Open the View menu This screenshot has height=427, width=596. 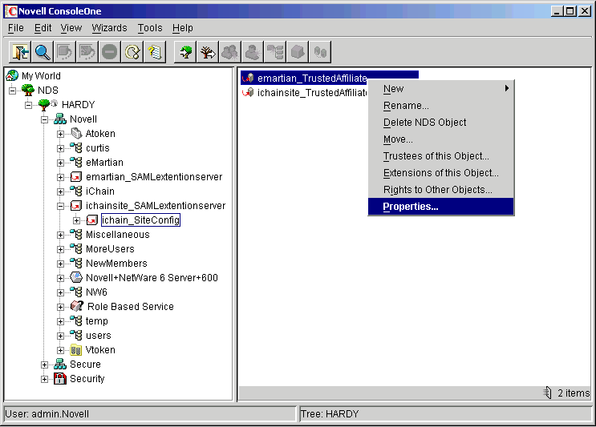71,28
